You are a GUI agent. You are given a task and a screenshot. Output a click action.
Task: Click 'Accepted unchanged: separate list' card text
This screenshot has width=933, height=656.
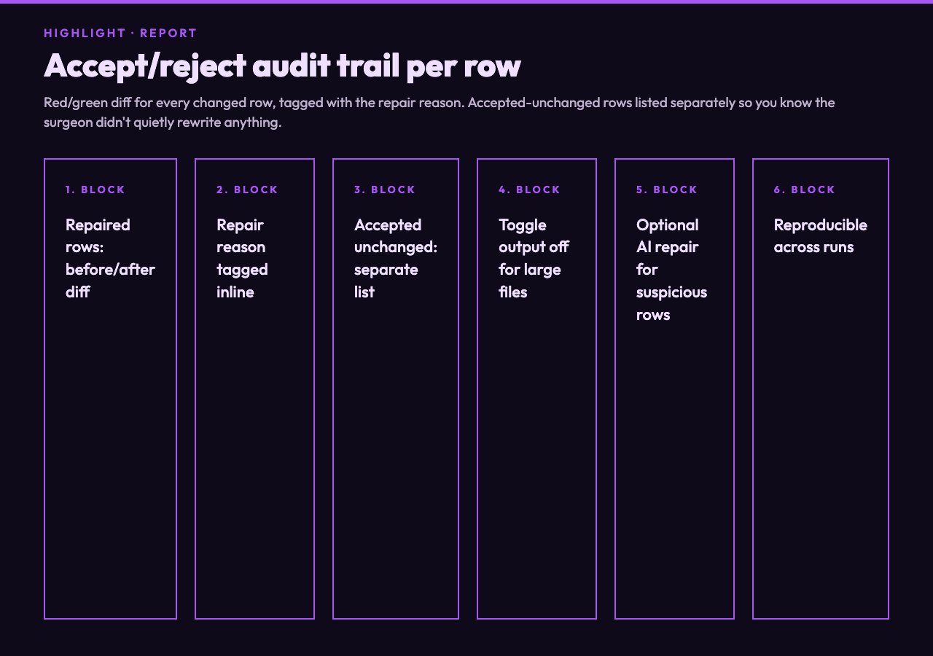click(x=396, y=258)
